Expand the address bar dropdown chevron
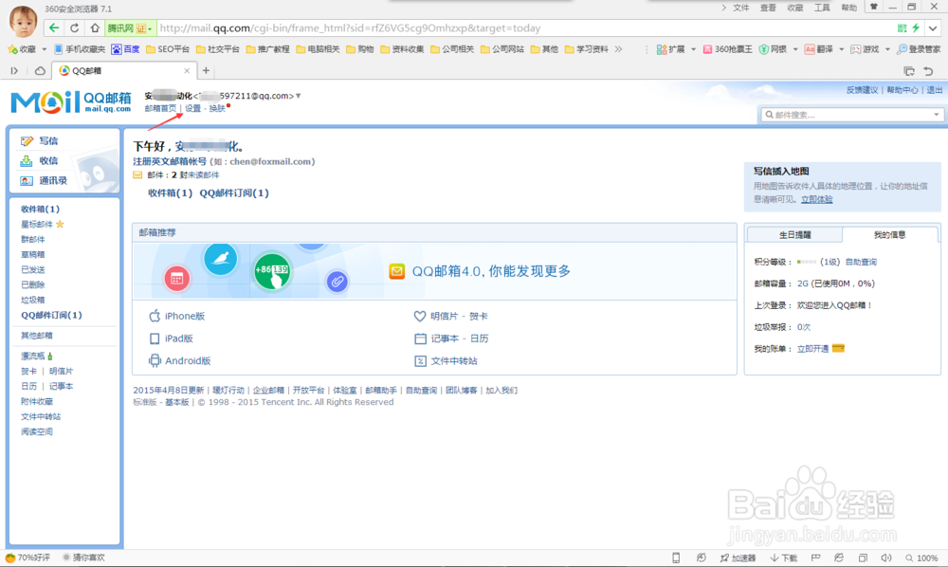The height and width of the screenshot is (567, 948). coord(933,27)
